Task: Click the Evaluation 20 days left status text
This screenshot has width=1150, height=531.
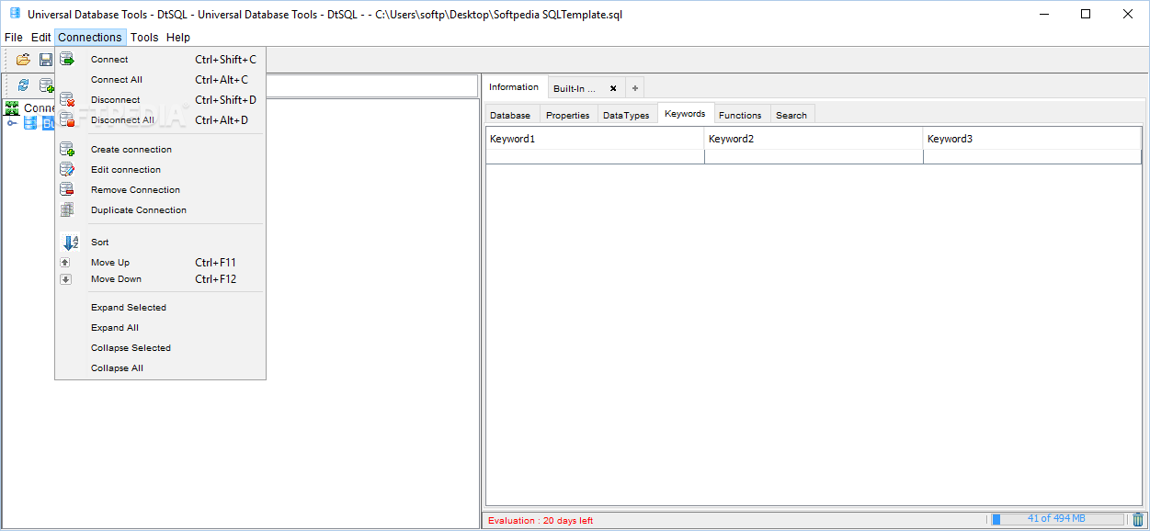Action: coord(541,521)
